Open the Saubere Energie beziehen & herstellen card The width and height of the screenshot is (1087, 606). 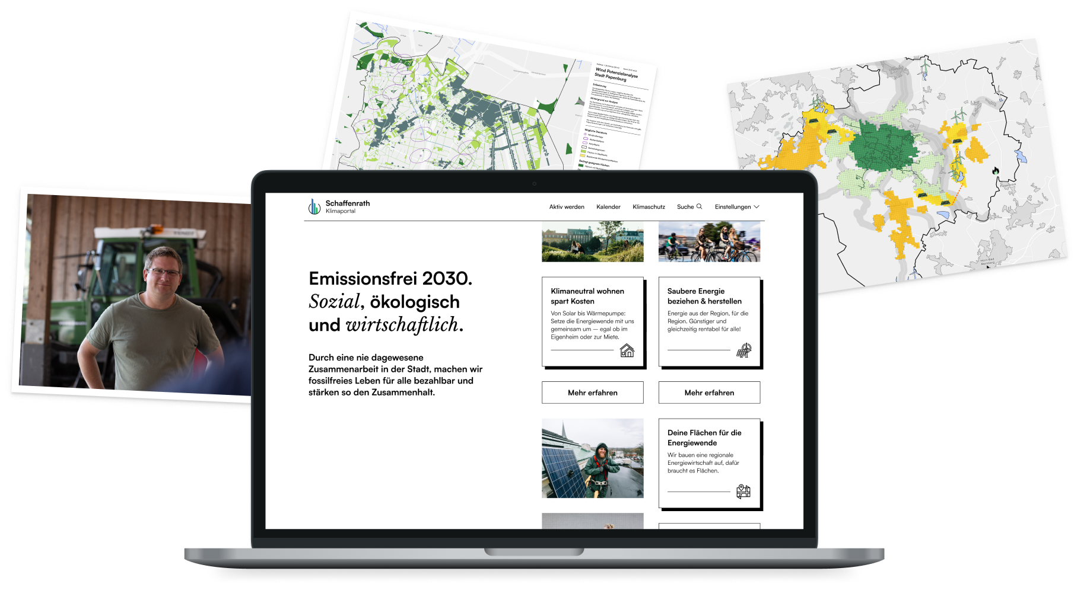tap(710, 323)
